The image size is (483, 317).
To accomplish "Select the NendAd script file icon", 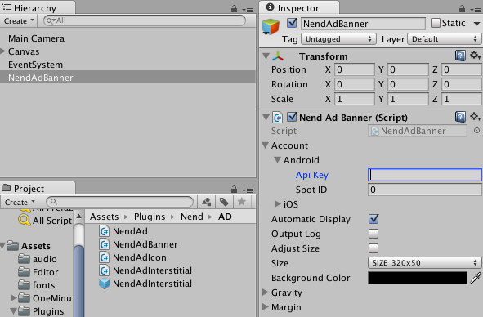I will [105, 231].
